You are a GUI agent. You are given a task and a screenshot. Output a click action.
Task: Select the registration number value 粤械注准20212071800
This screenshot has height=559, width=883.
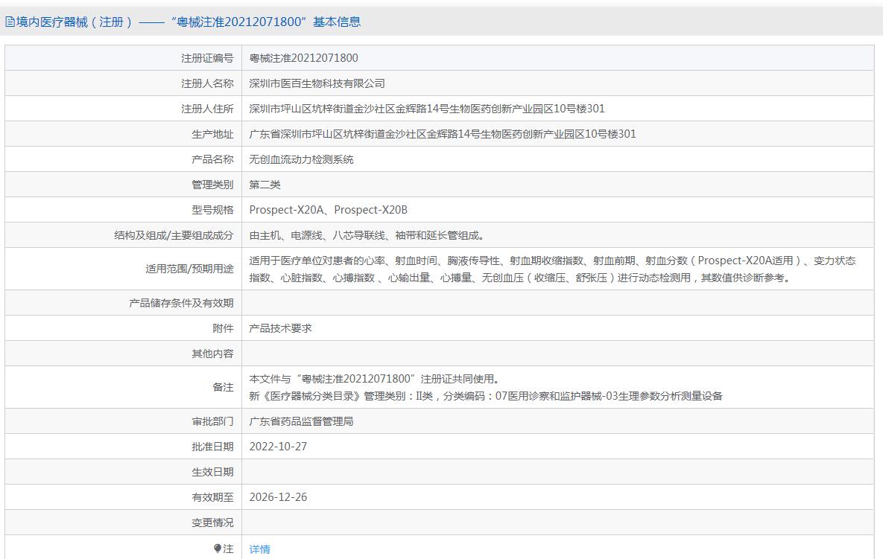click(303, 58)
